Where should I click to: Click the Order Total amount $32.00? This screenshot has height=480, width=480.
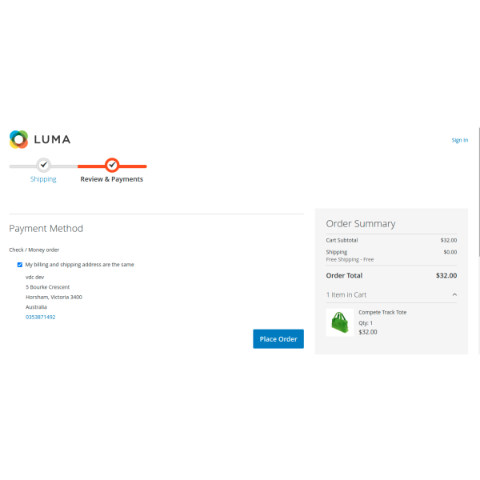pos(446,275)
